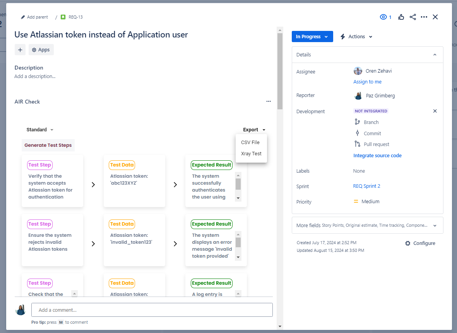Click the share icon
Image resolution: width=457 pixels, height=333 pixels.
coord(412,17)
